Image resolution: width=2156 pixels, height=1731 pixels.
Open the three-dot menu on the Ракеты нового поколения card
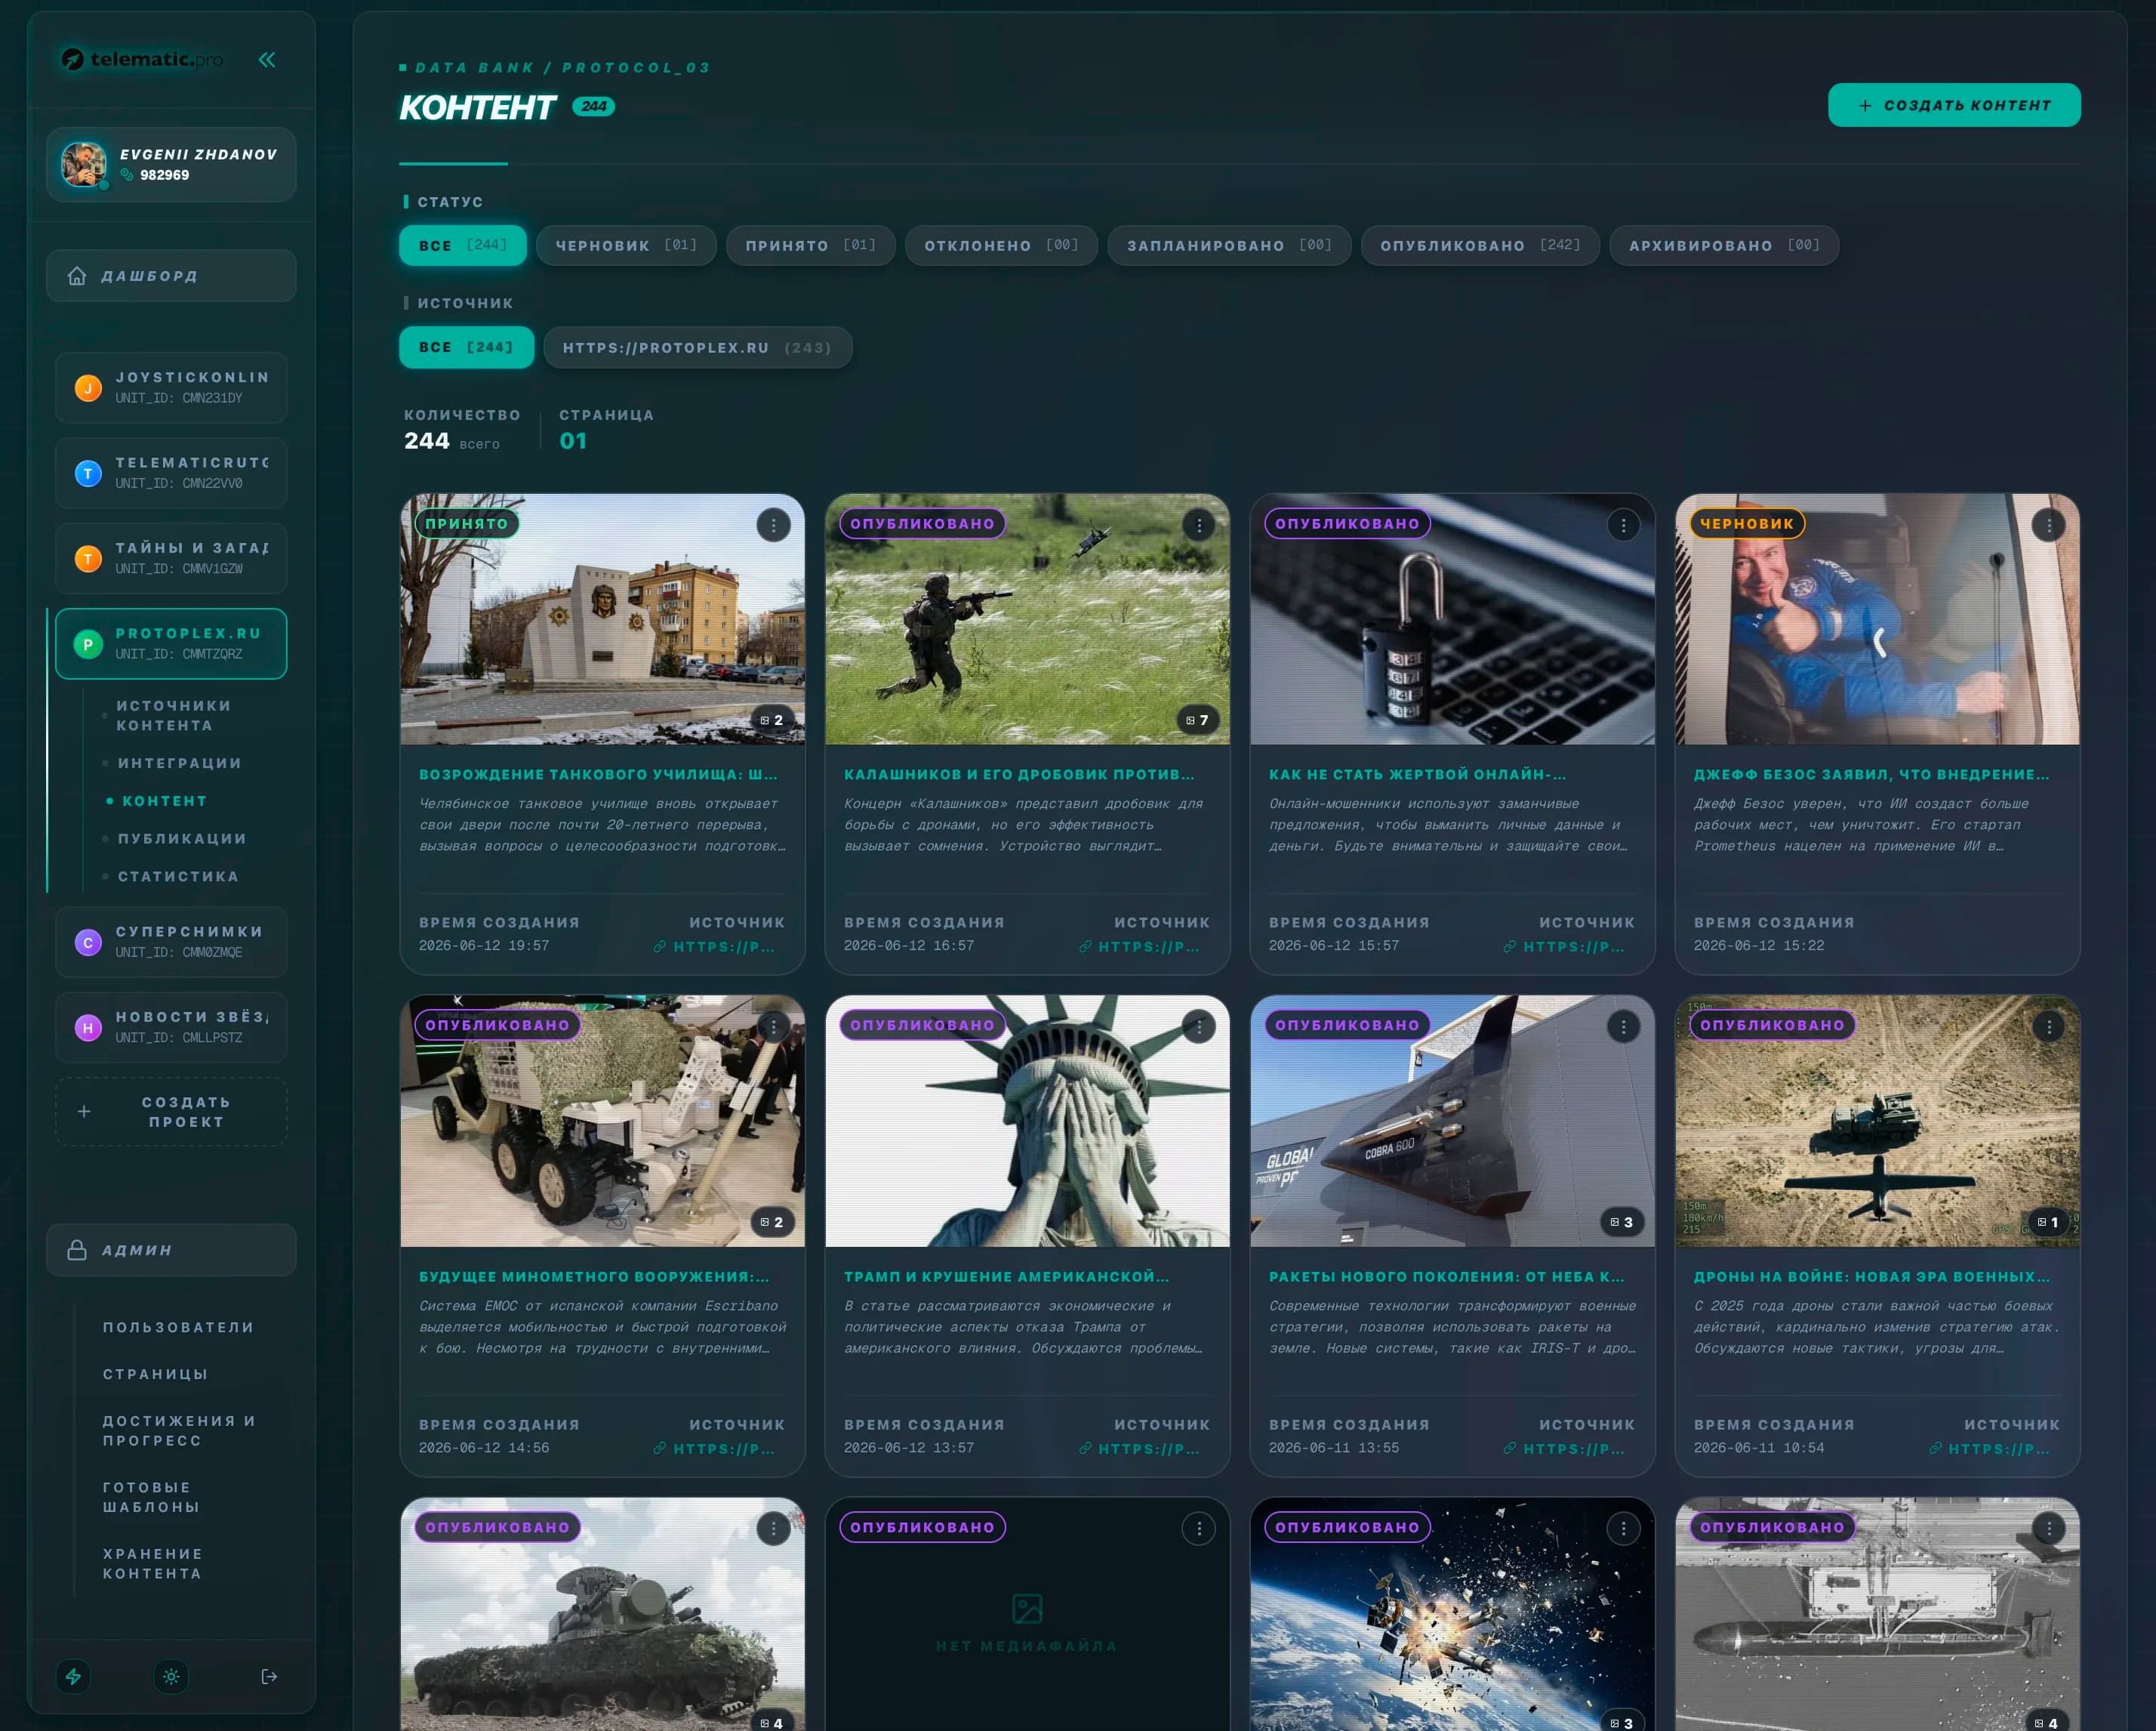(x=1623, y=1026)
